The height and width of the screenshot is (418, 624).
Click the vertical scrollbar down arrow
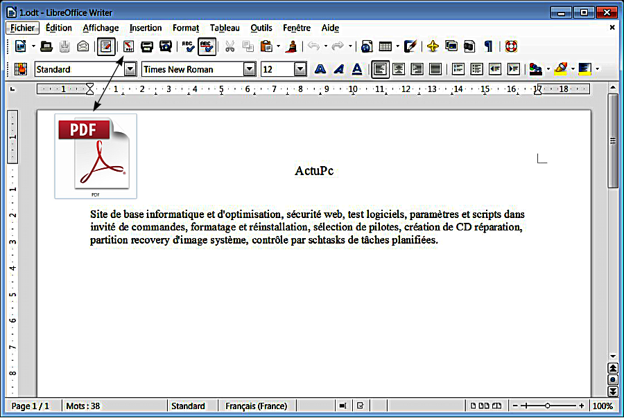tap(613, 356)
